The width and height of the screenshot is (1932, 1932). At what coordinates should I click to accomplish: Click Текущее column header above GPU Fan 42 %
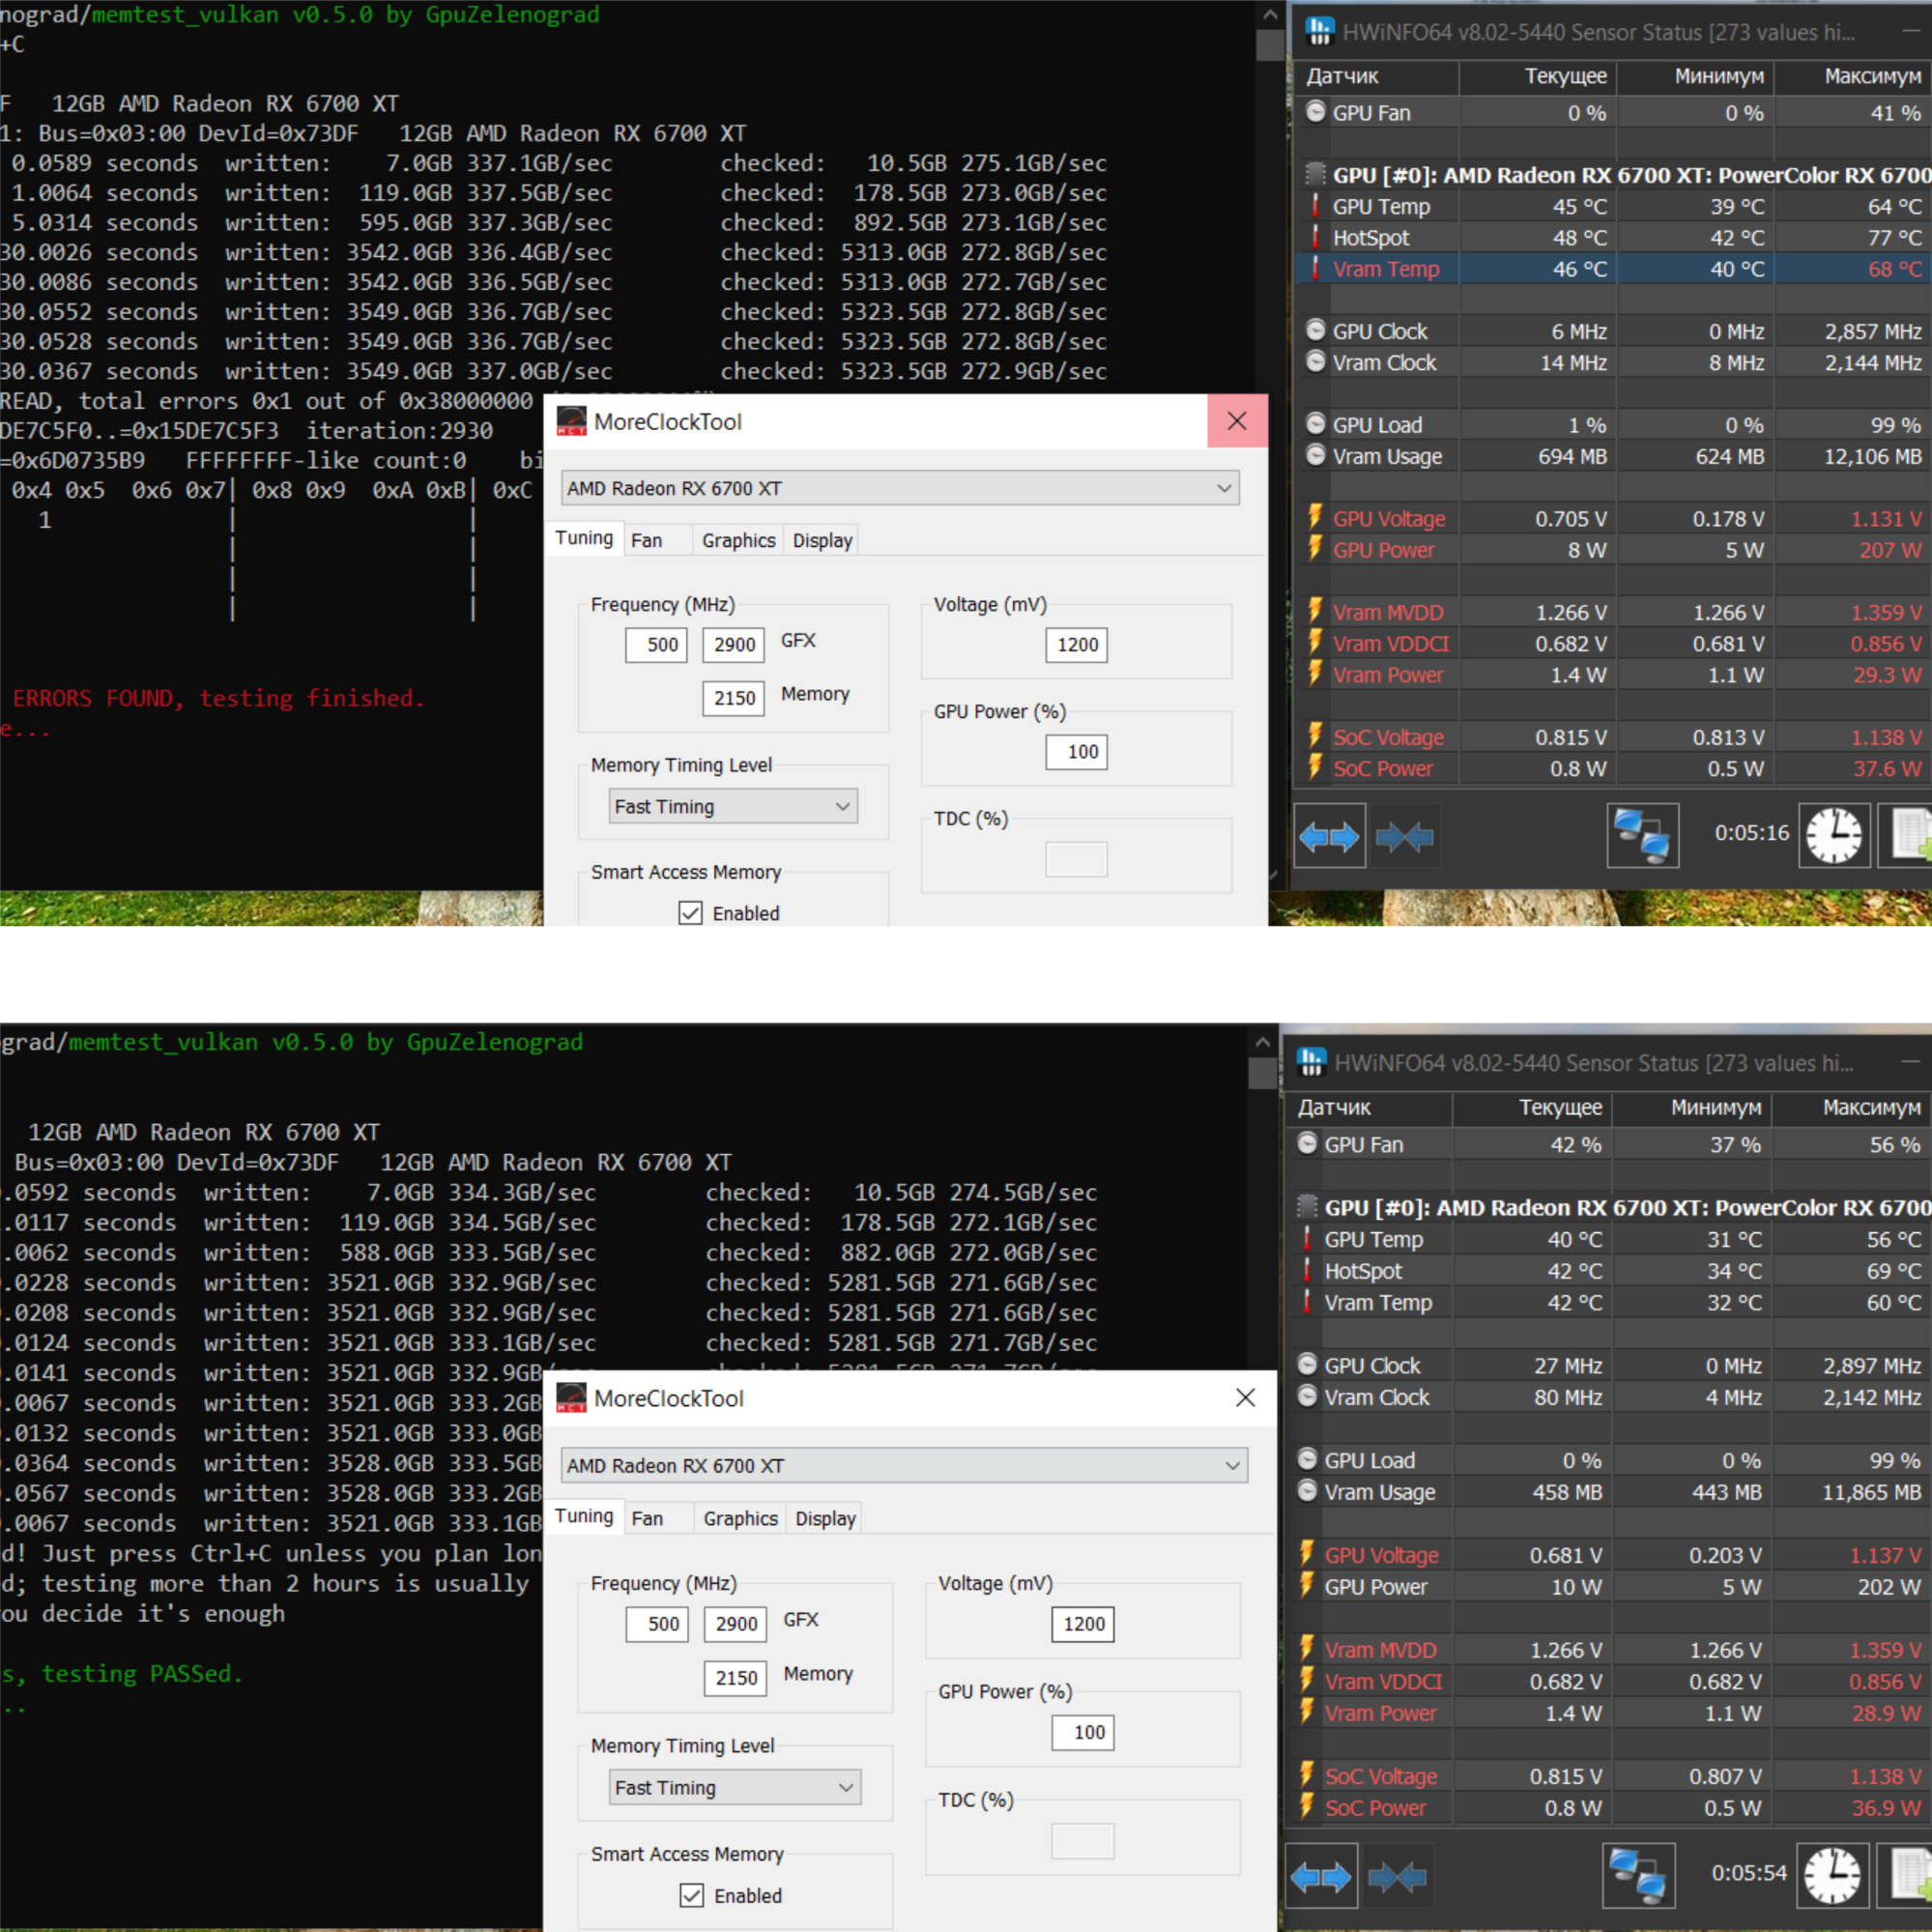pos(1559,1107)
